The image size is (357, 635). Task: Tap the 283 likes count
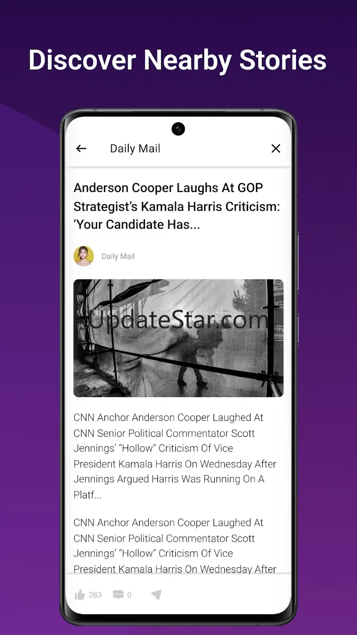tap(95, 595)
